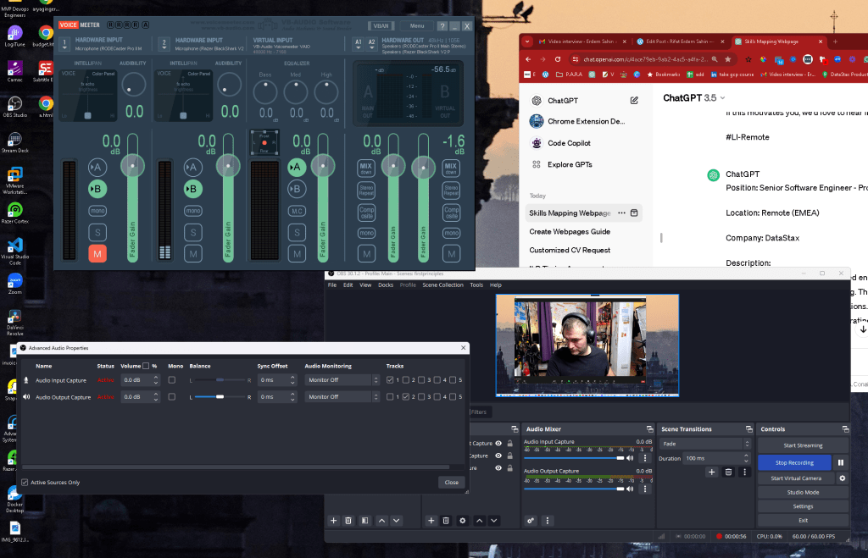Start a new chat with the ChatGPT compose icon
868x558 pixels.
click(634, 101)
